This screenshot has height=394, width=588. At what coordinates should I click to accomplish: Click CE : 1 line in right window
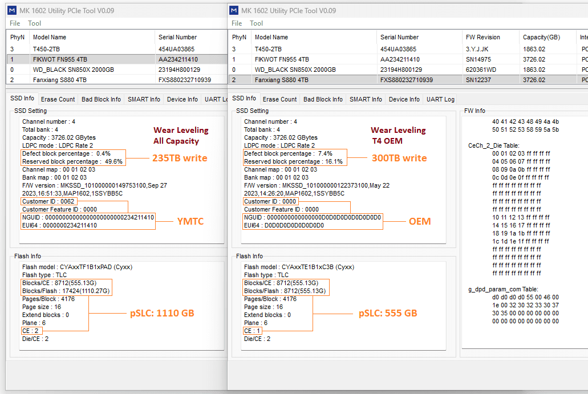[252, 331]
